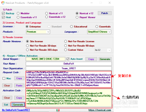This screenshot has width=146, height=112.
Task: Choose Not-For-Resale-365-days option
Action: (27, 50)
